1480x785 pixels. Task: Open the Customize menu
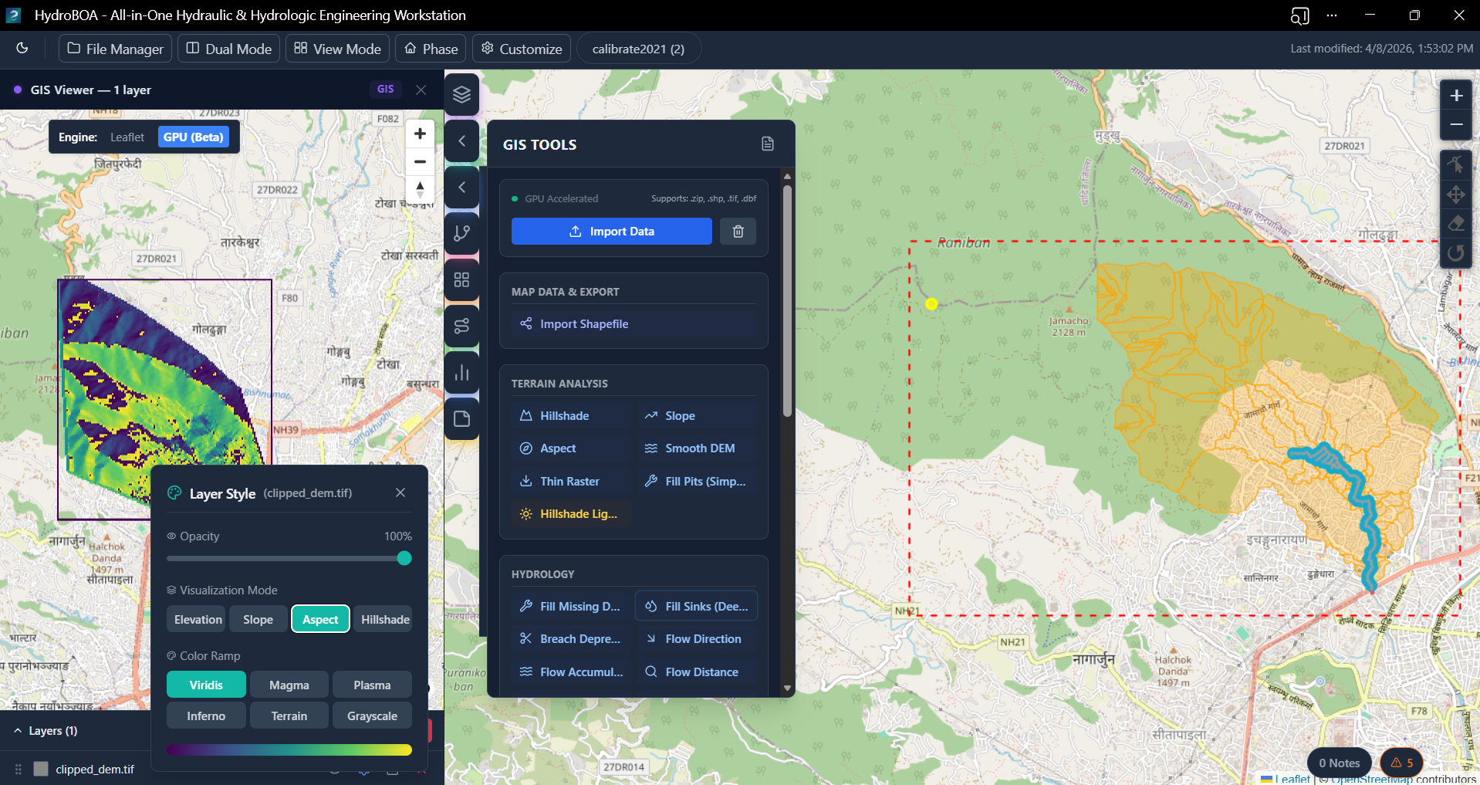click(x=522, y=49)
